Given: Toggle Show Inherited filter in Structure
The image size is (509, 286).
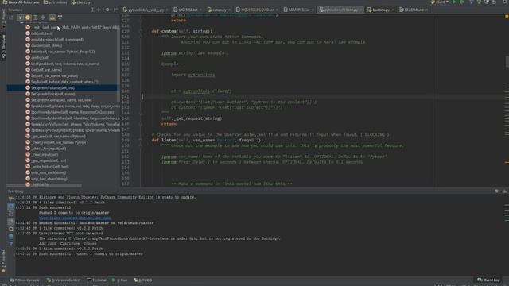Looking at the screenshot, I should pos(35,17).
